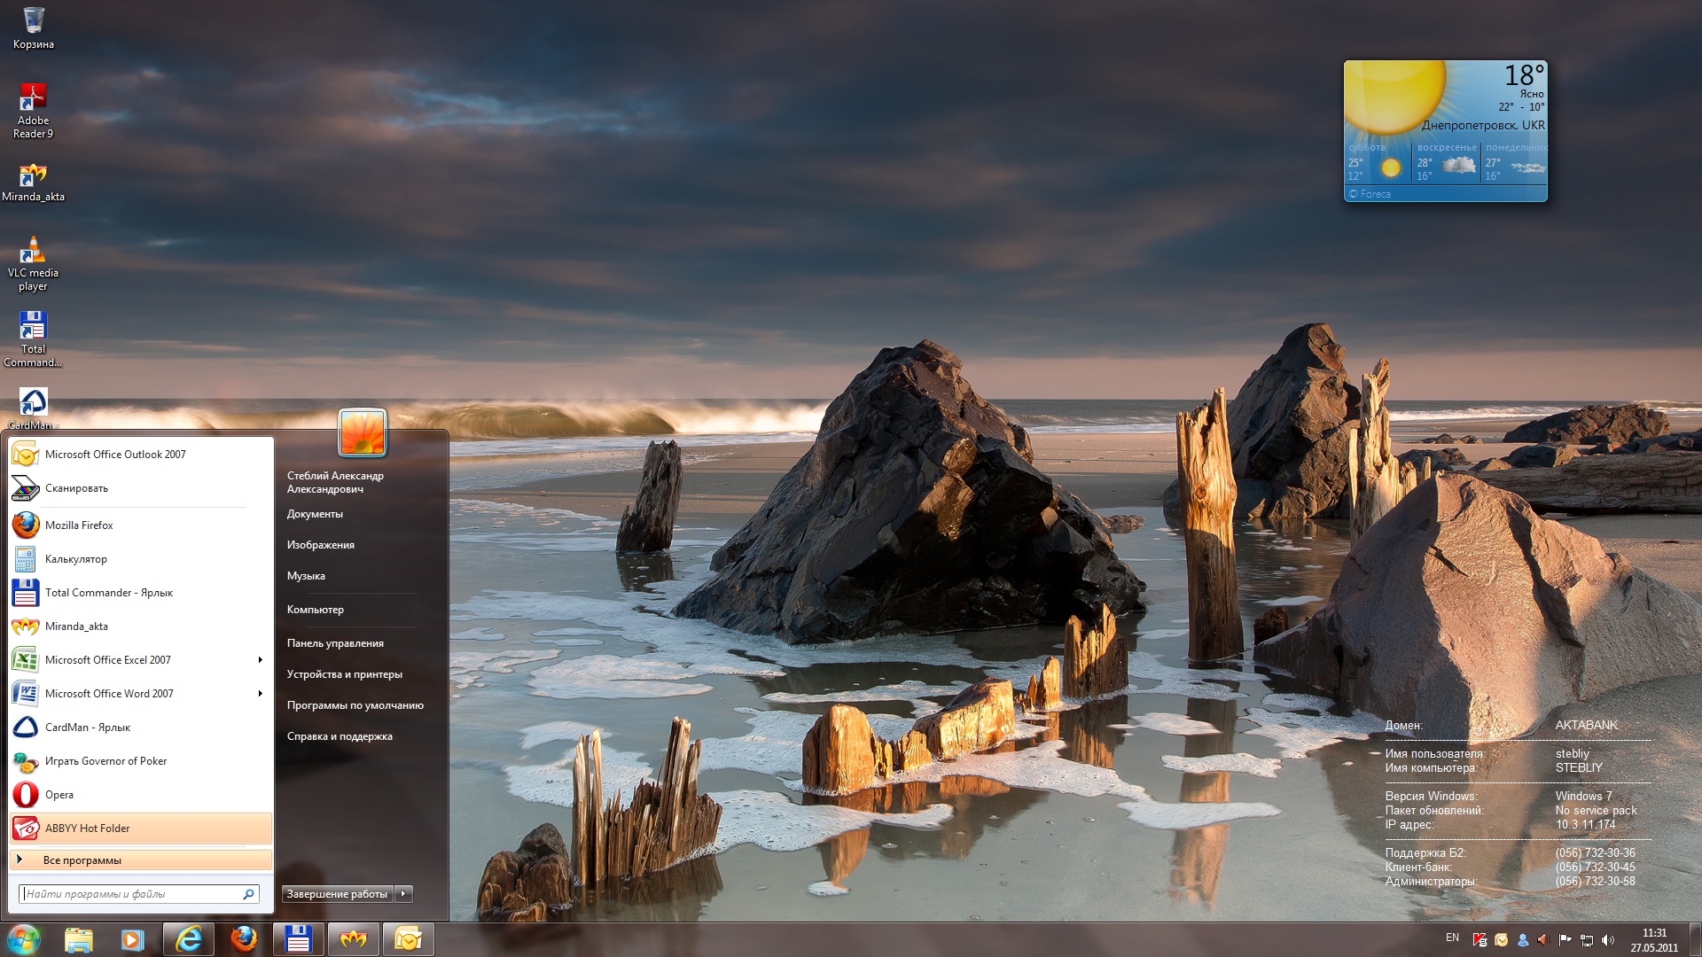The width and height of the screenshot is (1702, 957).
Task: Open Opera from the Start menu
Action: [x=141, y=795]
